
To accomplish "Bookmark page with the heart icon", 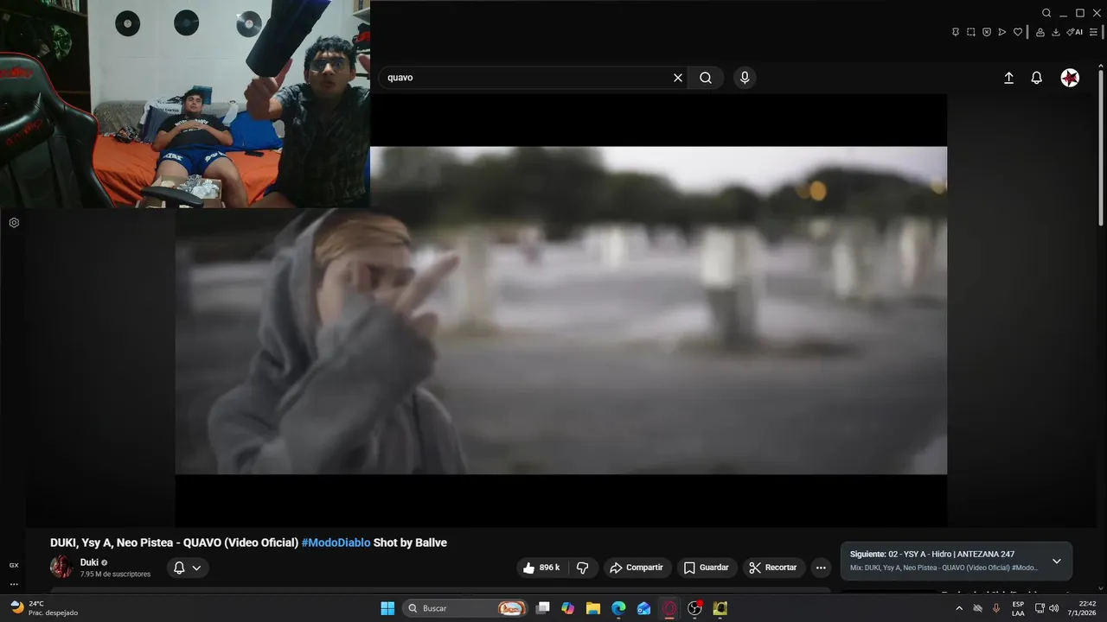I will 1018,32.
